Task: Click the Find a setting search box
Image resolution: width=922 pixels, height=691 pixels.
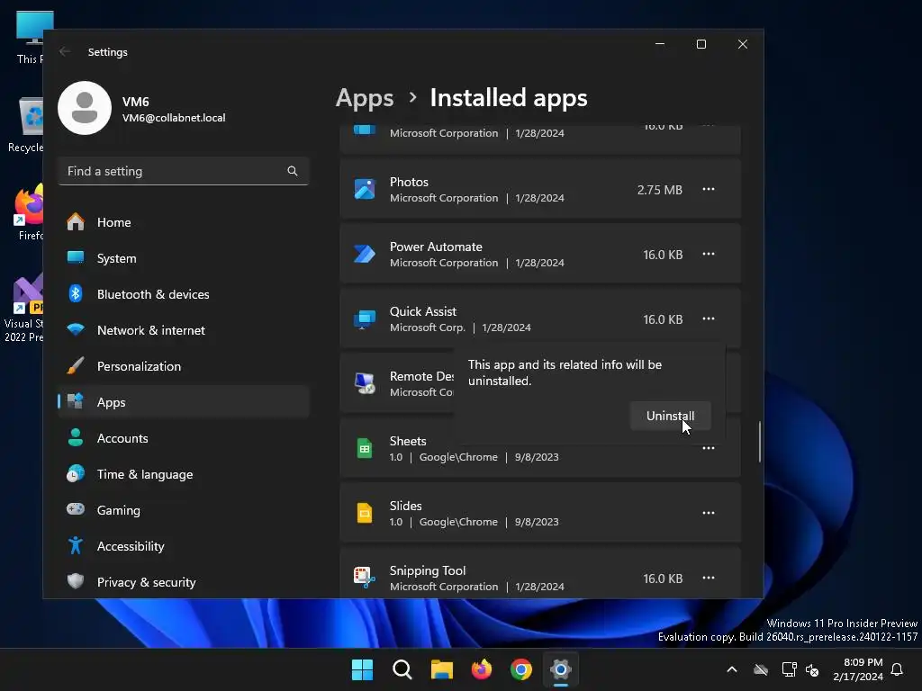Action: [184, 171]
